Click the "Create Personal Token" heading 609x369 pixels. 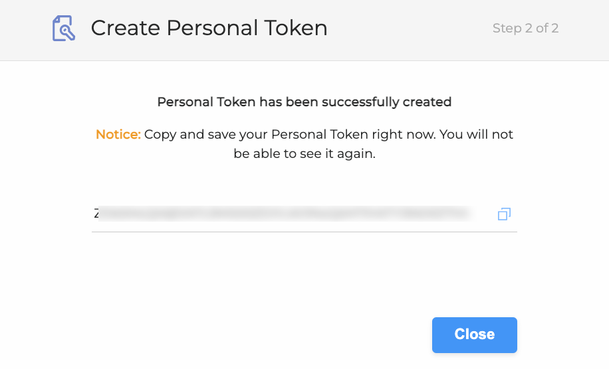[209, 28]
